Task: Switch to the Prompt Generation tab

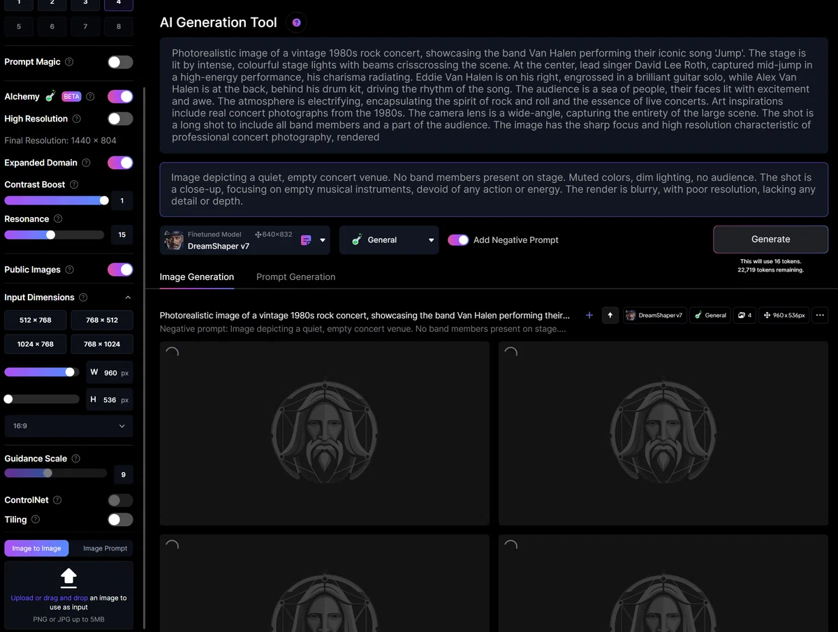Action: click(x=296, y=277)
